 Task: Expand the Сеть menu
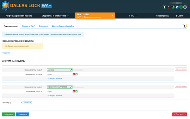point(133,16)
